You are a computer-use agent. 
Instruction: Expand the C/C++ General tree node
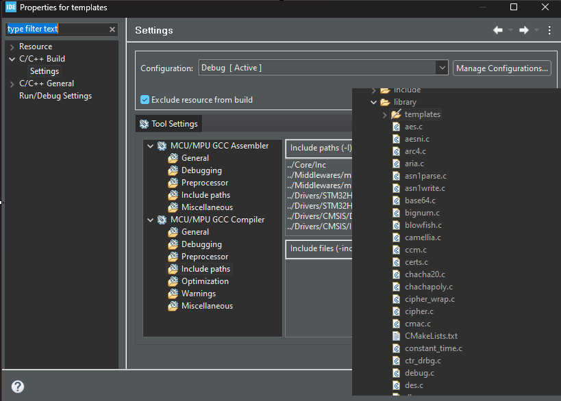point(12,83)
